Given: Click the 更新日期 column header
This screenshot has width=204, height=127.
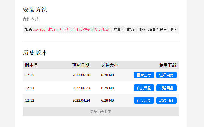Looking at the screenshot, I should coord(81,65).
